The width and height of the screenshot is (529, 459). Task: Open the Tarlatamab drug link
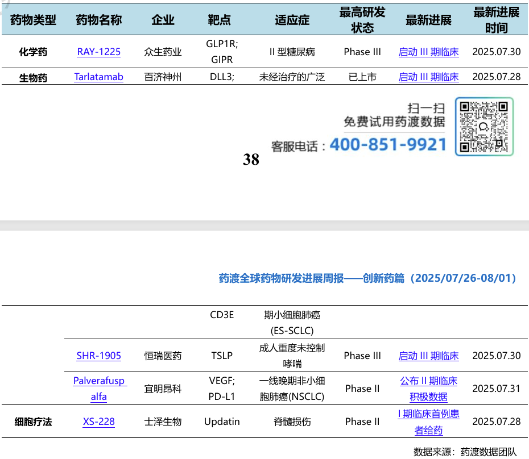(x=98, y=77)
